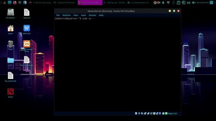Select the XAMPP Control Panel desktop icon
Viewport: 216px width, 121px height.
coord(27,46)
